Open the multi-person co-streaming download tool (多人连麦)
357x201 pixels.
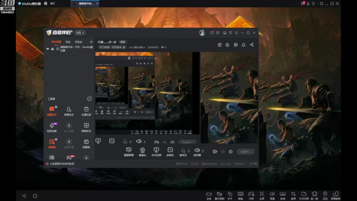point(69,127)
